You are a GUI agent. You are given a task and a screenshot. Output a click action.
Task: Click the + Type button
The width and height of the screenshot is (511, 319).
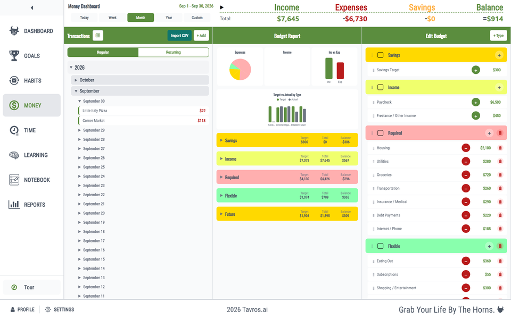point(498,36)
